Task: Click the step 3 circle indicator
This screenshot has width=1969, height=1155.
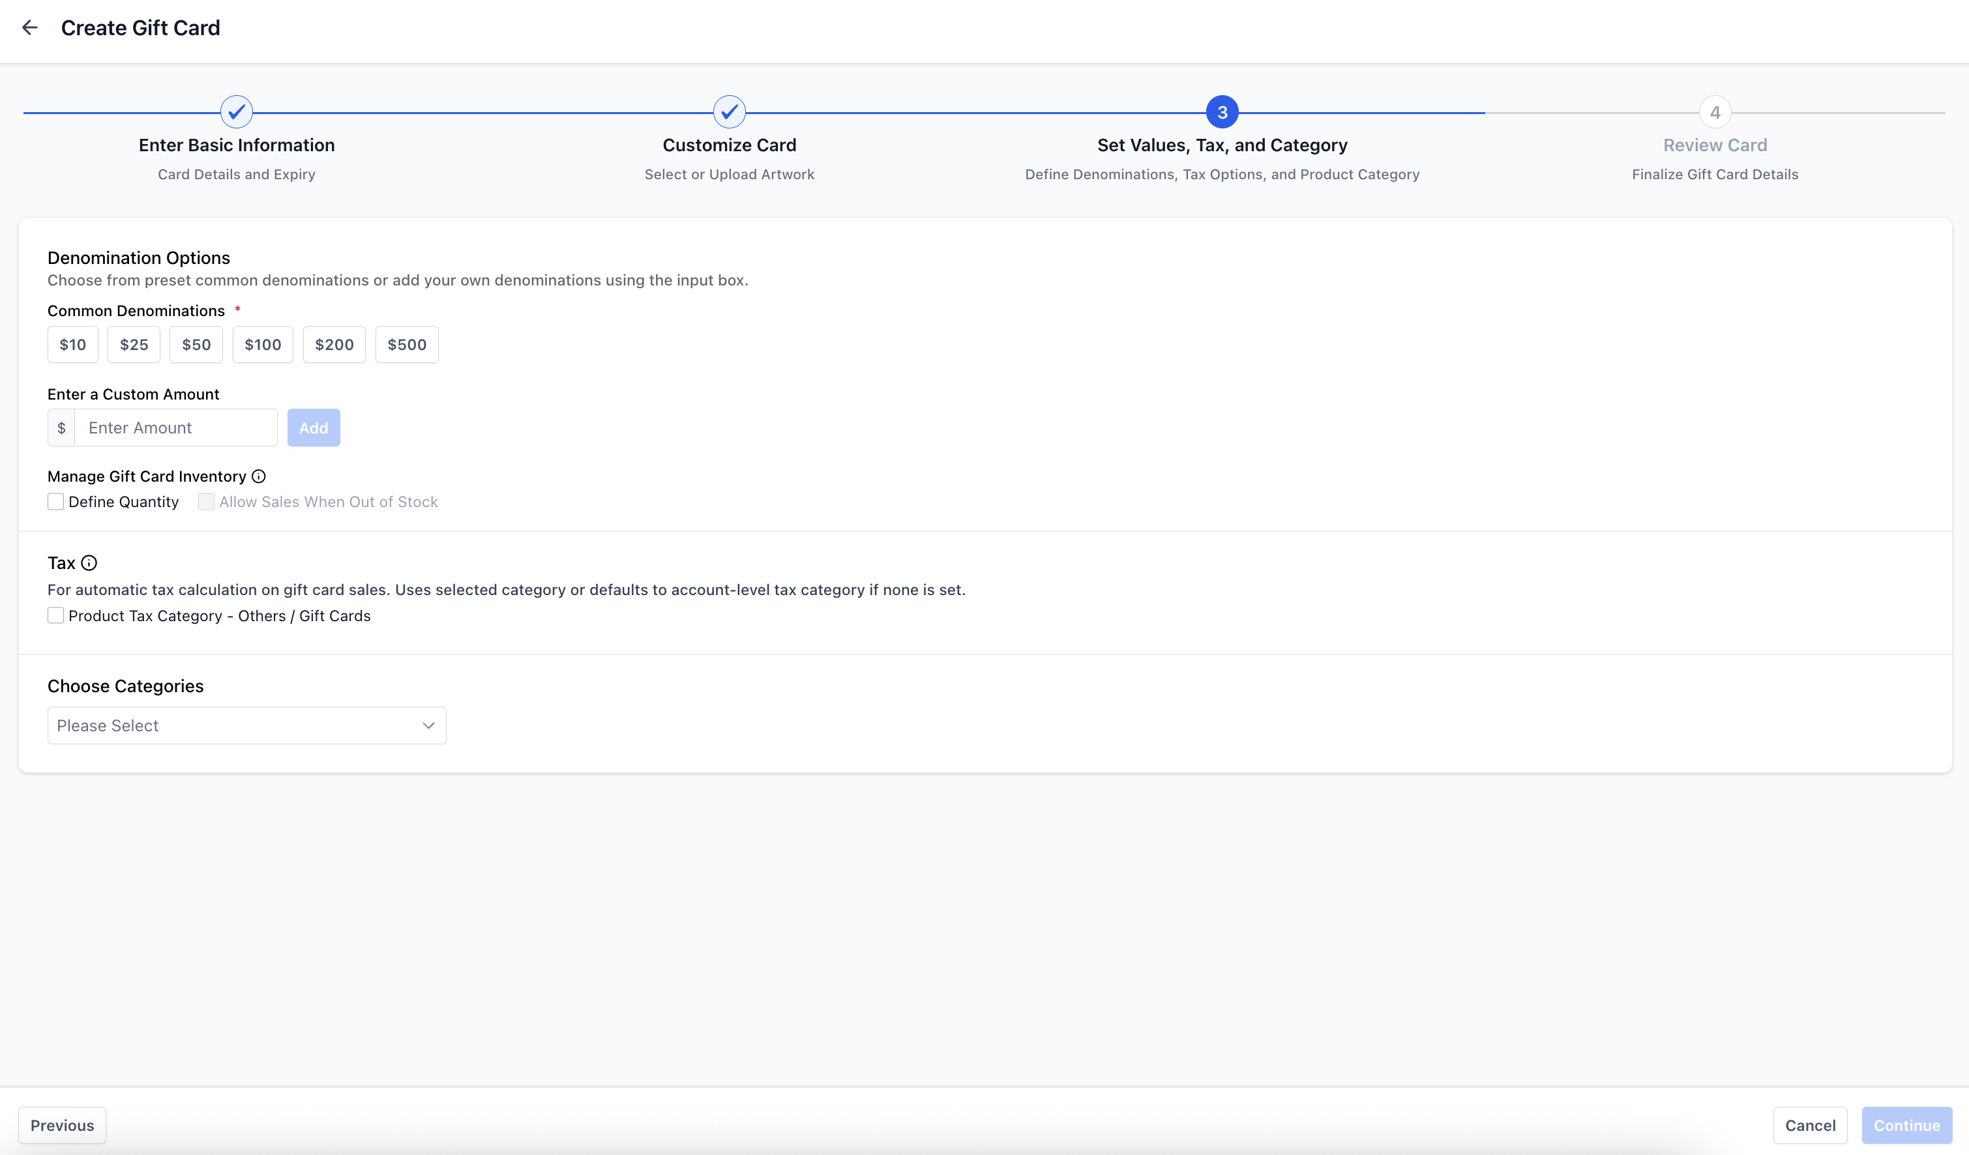Action: coord(1222,113)
